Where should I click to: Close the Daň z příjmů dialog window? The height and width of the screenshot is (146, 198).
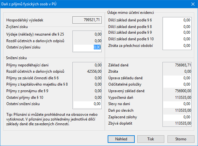point(193,4)
